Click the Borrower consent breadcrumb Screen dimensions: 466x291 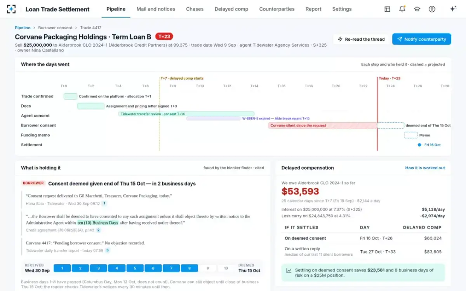pos(55,28)
